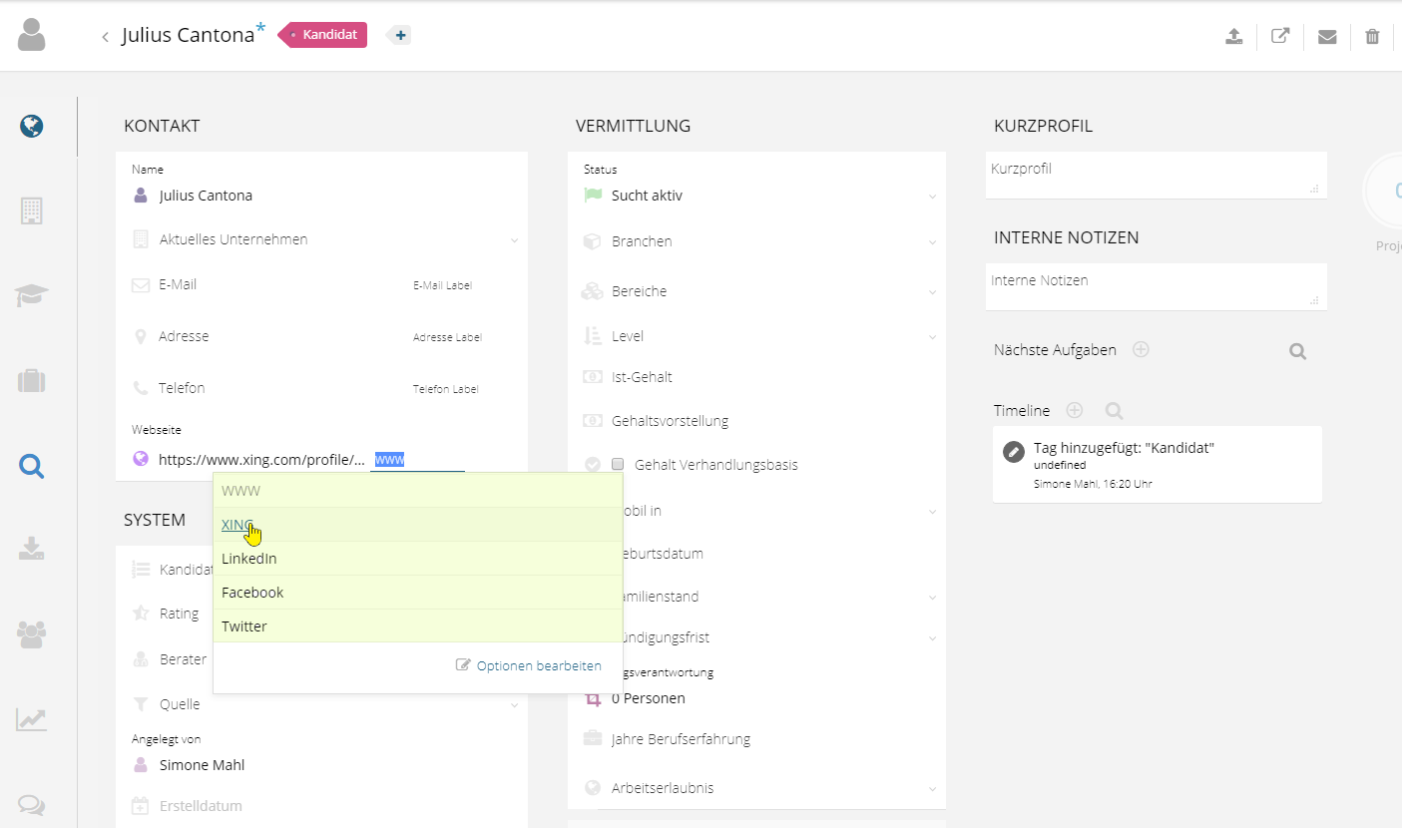The width and height of the screenshot is (1402, 828).
Task: Expand the Arbeitserlaubnis dropdown
Action: [932, 789]
